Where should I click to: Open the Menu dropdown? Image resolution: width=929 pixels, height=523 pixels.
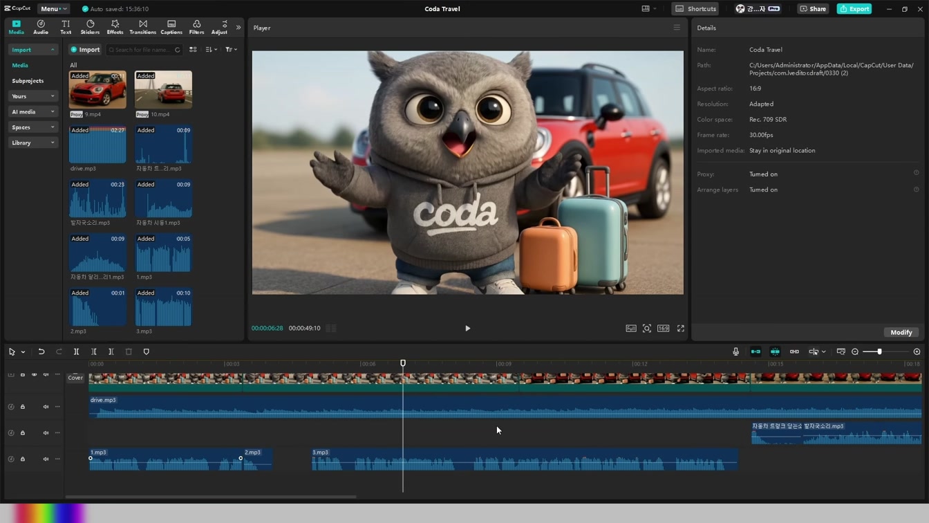(53, 9)
